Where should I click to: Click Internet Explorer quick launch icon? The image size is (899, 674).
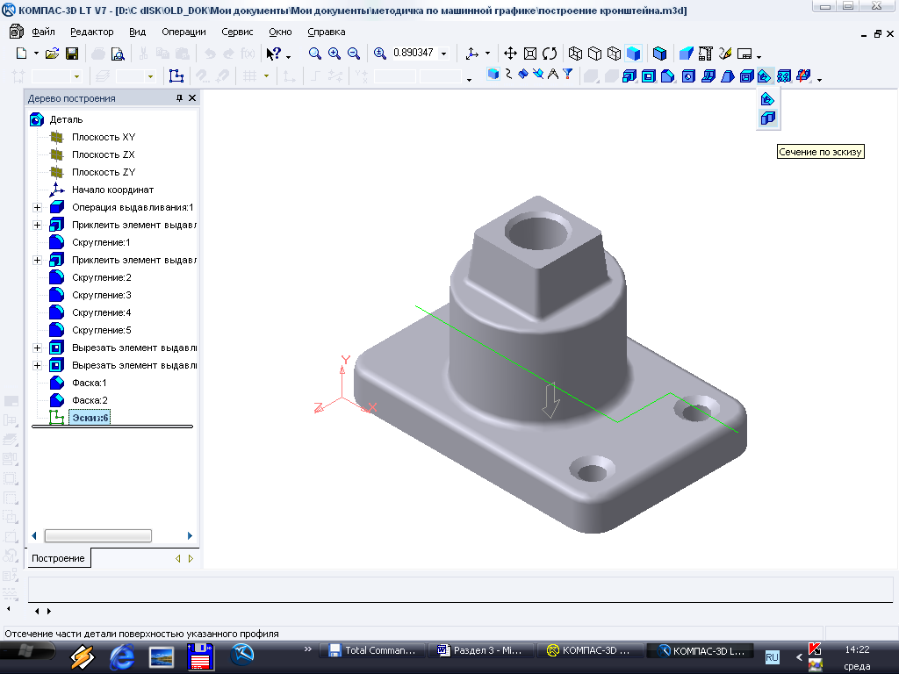(122, 656)
